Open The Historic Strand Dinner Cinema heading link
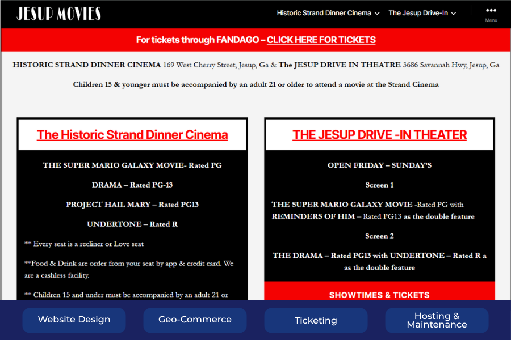The width and height of the screenshot is (511, 340). point(132,135)
